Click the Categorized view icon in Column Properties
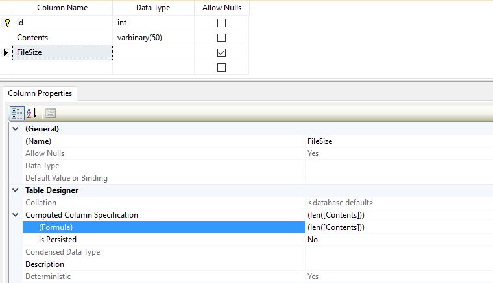This screenshot has width=493, height=283. (x=17, y=113)
